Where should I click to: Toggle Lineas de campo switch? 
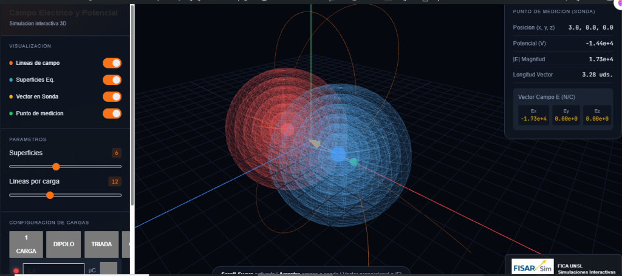coord(112,63)
